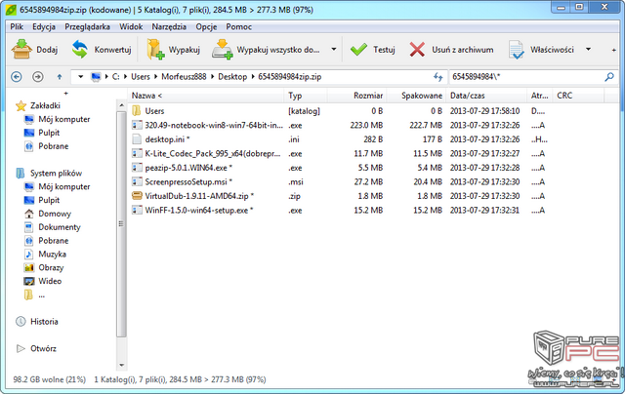Open the Widok menu
This screenshot has height=394, width=625.
point(131,26)
